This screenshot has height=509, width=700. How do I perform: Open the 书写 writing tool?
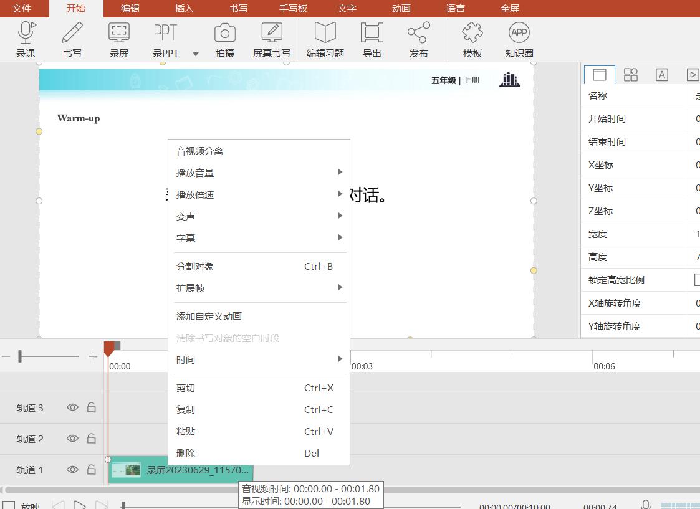72,39
